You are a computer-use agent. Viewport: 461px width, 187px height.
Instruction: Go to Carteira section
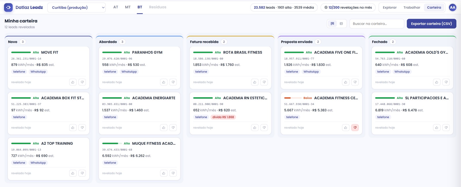[x=434, y=7]
